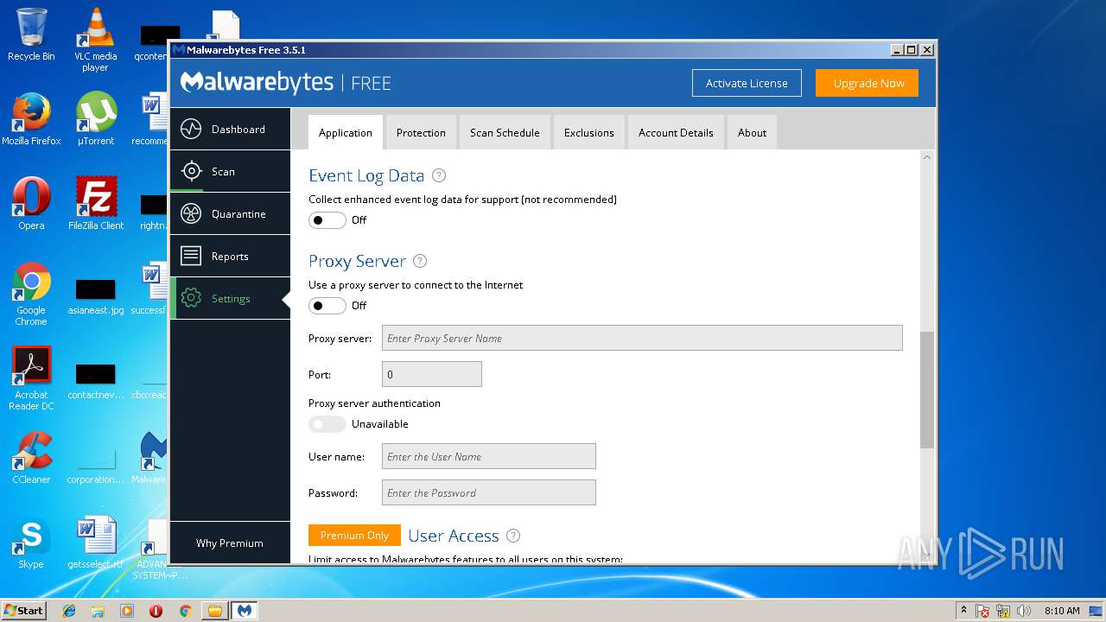Switch to the Application tab
Screen dimensions: 1106x622
346,133
